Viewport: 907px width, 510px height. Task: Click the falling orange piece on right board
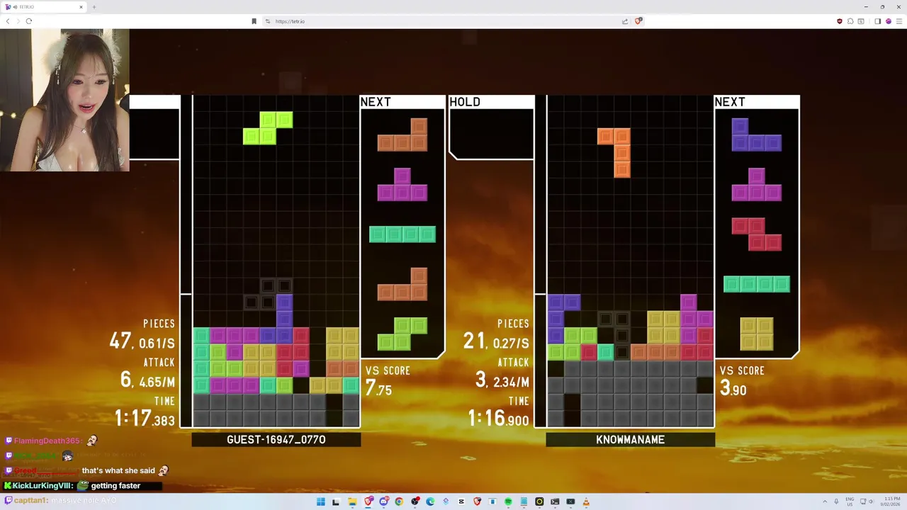[x=614, y=152]
